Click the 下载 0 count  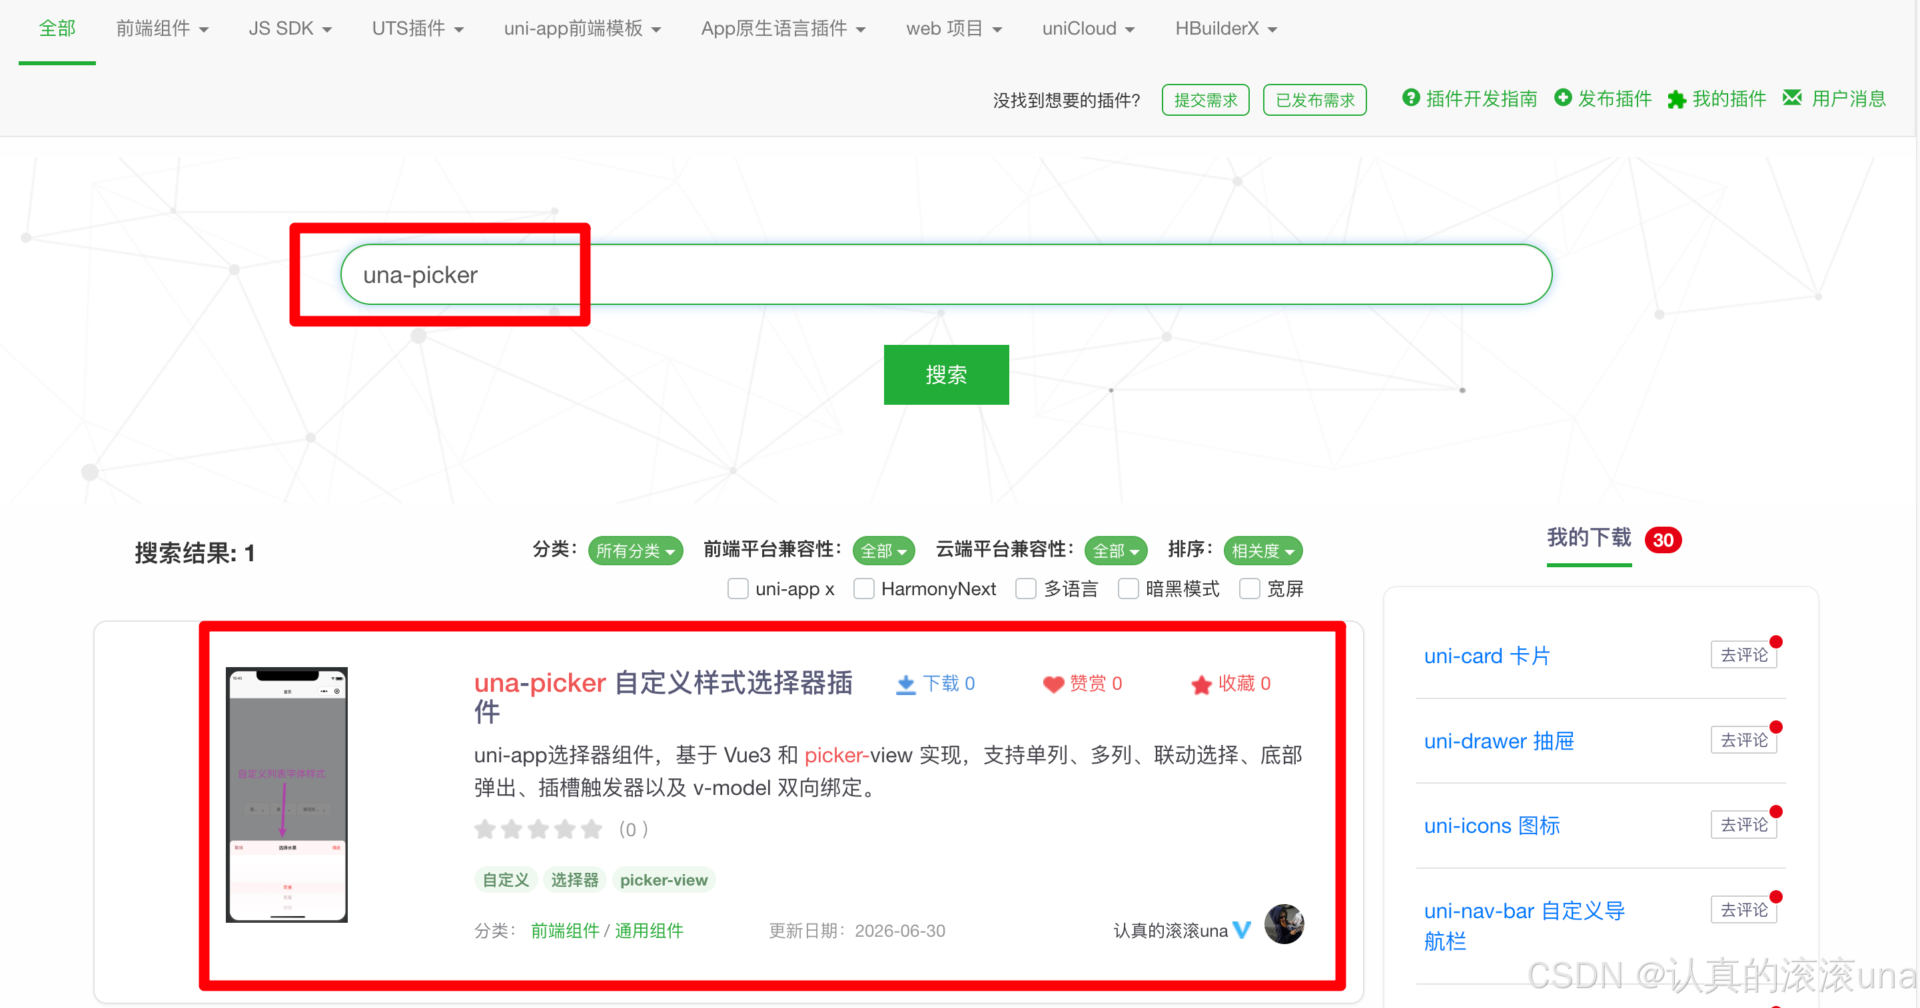click(948, 683)
